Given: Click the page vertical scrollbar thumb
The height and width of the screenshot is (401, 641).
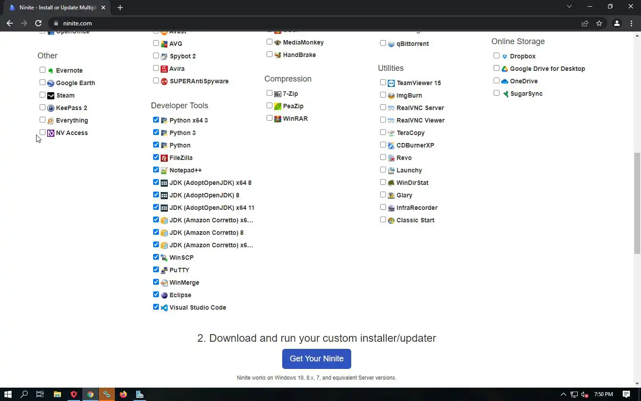Looking at the screenshot, I should pos(637,203).
